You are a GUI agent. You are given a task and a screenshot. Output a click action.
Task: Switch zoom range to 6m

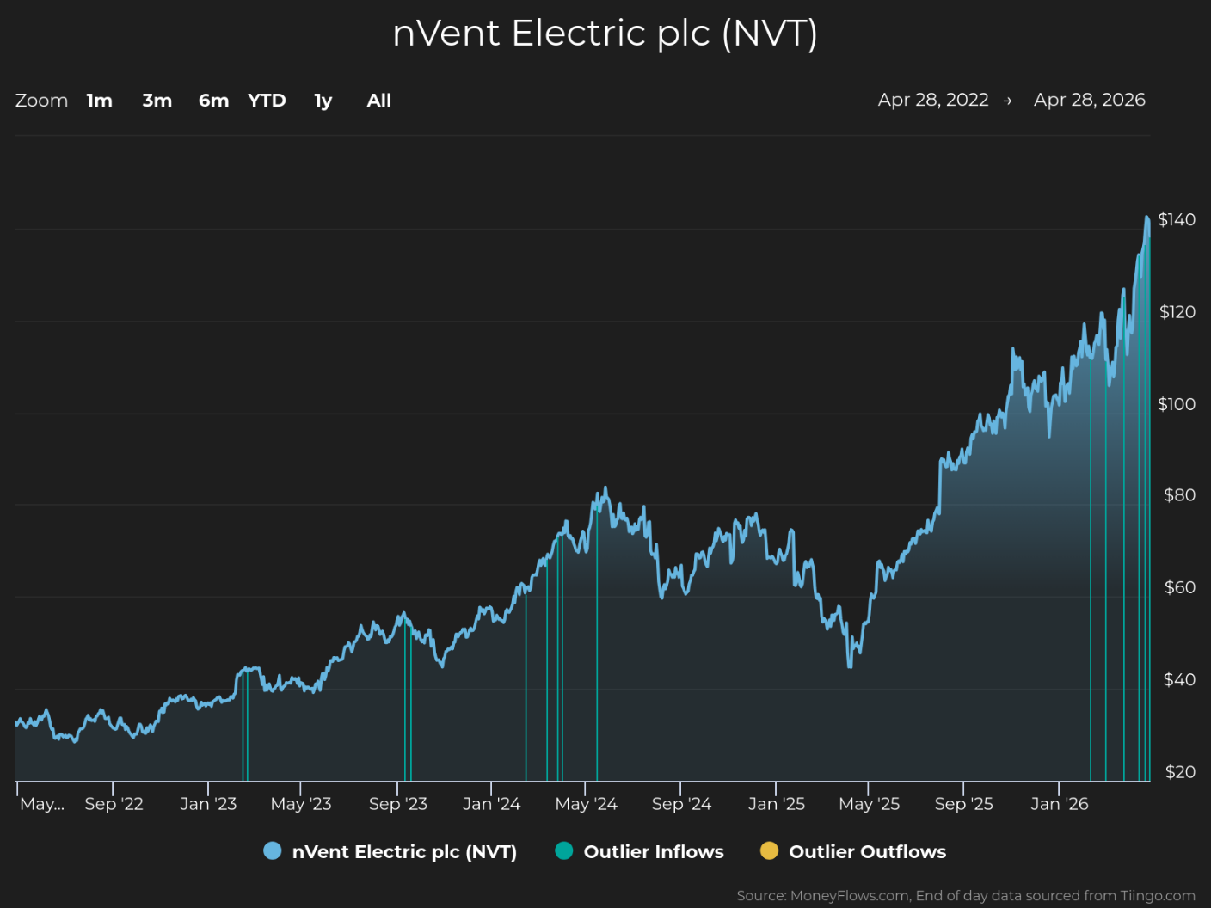pos(214,101)
